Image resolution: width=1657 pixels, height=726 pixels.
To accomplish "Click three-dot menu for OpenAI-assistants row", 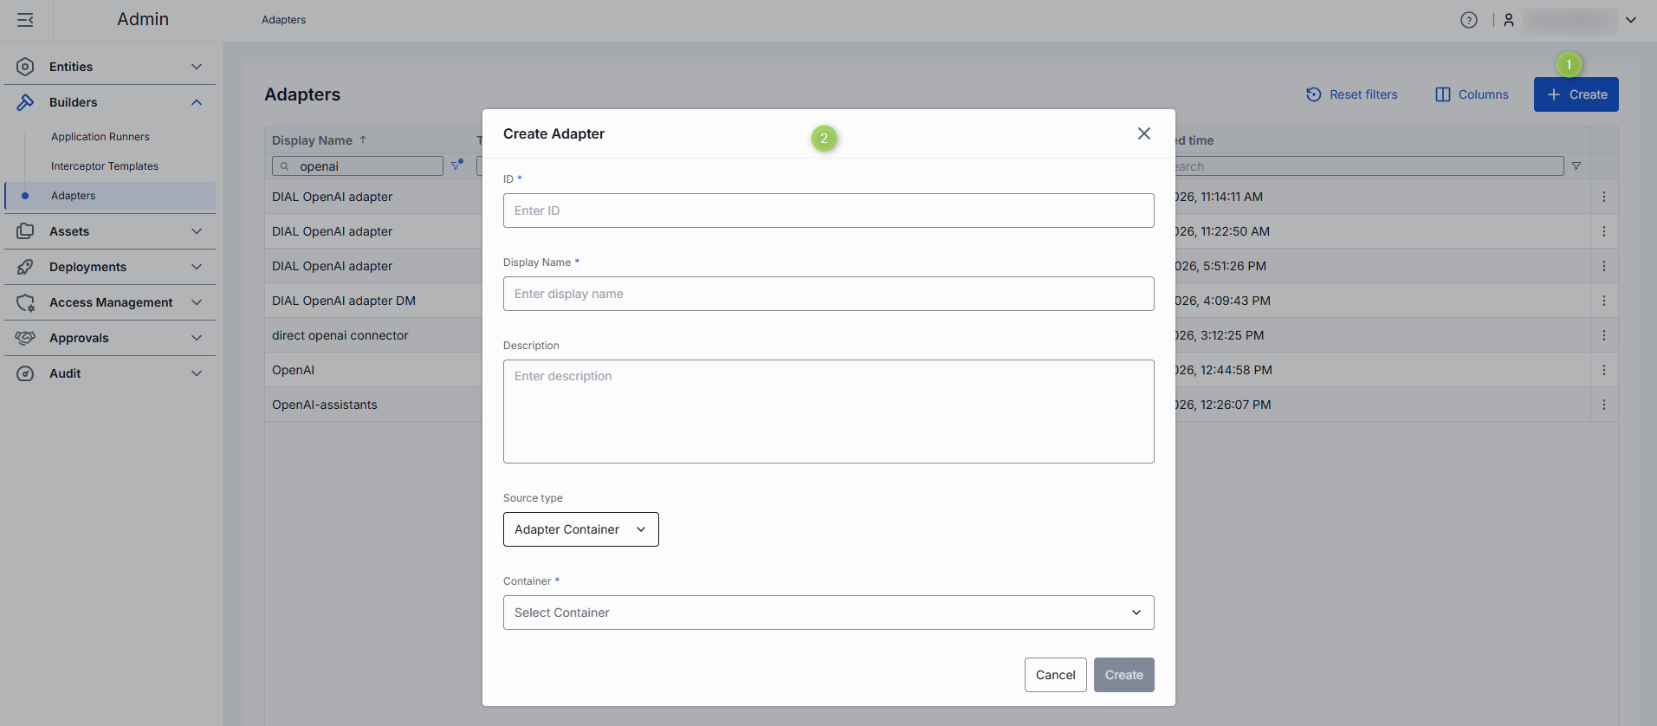I will coord(1603,405).
